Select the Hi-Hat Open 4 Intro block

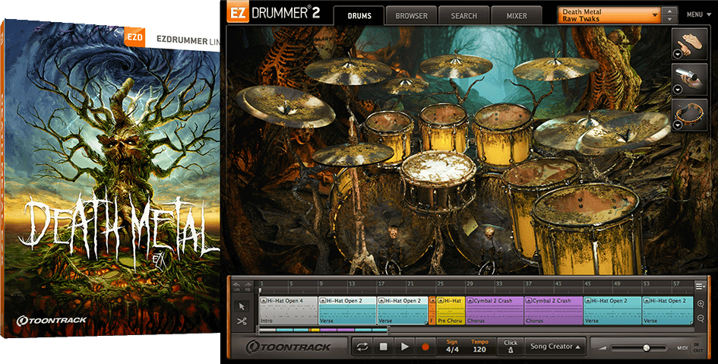(289, 311)
